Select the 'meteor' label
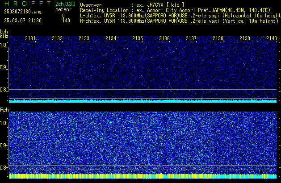 coord(63,9)
